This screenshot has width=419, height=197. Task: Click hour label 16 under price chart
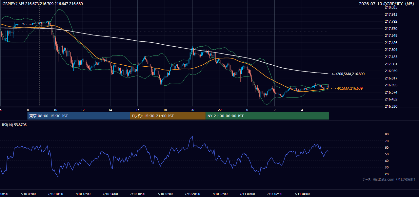point(137,110)
